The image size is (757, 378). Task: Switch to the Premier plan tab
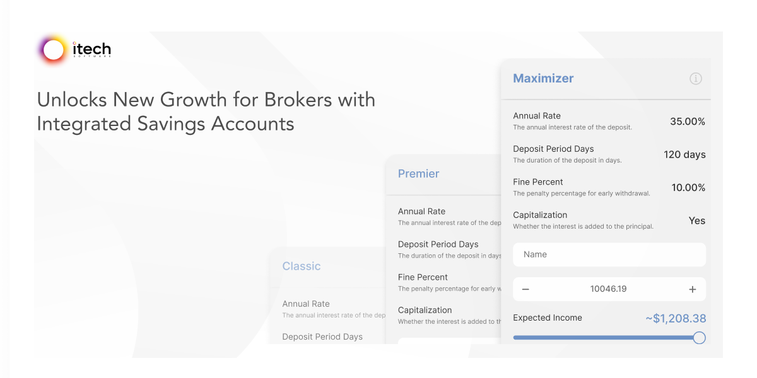coord(419,173)
